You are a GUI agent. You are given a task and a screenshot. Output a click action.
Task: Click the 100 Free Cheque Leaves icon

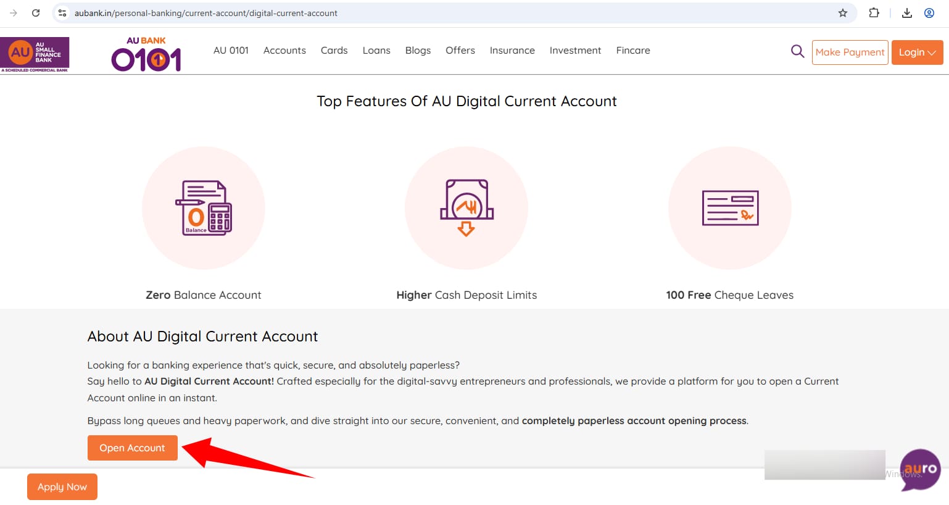[730, 208]
